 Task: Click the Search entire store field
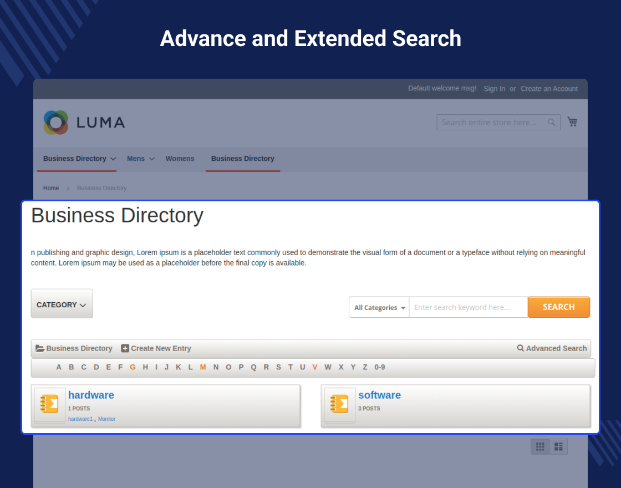[x=498, y=123]
